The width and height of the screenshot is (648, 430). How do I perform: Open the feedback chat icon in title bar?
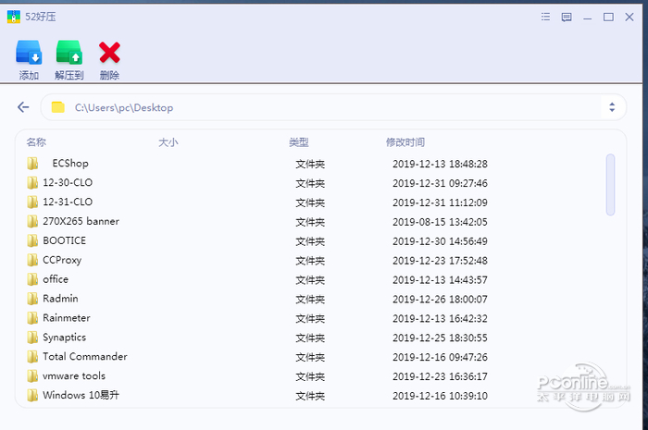[567, 17]
